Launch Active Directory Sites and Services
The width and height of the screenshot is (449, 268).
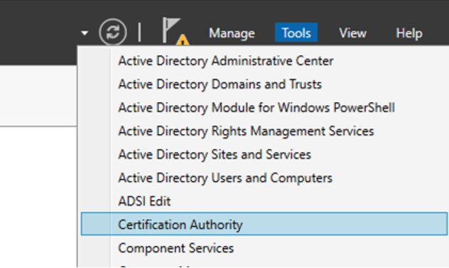tap(264, 155)
